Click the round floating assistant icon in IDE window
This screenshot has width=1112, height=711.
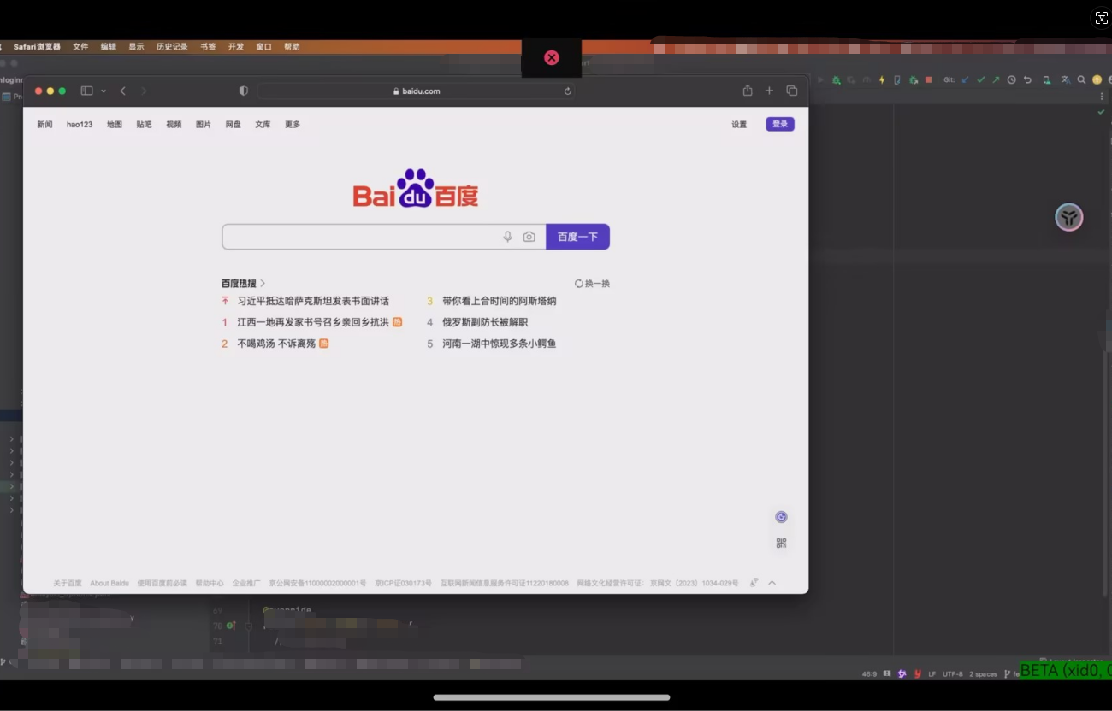coord(1069,217)
